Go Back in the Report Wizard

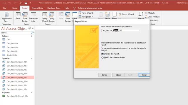click(118, 75)
